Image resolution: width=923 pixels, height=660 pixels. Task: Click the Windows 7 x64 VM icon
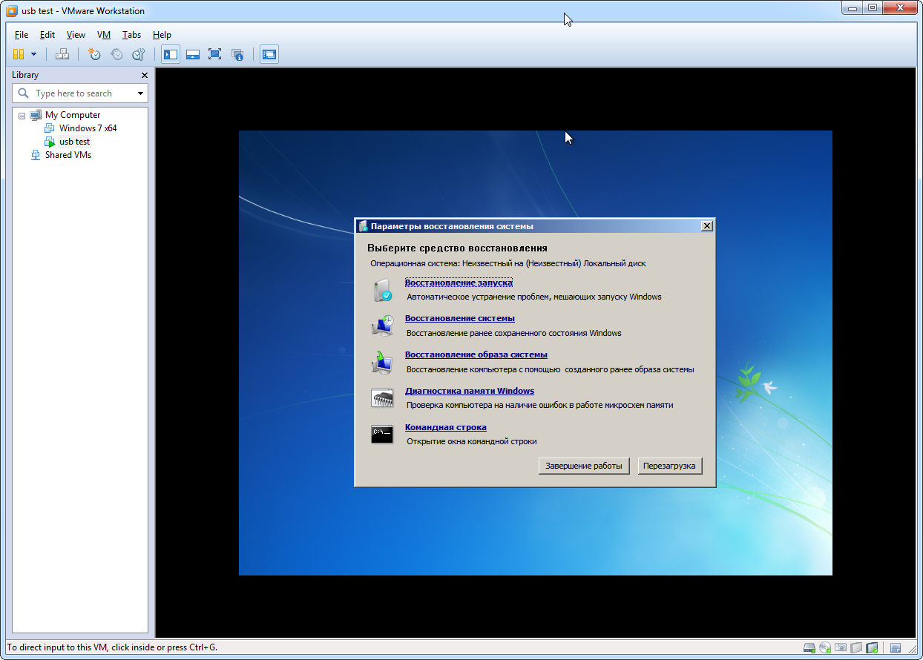tap(50, 128)
